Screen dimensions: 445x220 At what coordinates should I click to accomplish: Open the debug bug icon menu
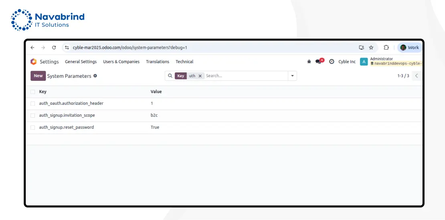(x=309, y=62)
